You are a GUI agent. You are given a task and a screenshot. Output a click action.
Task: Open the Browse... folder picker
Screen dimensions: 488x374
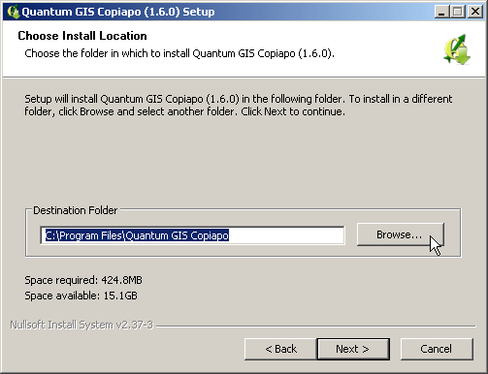click(x=401, y=234)
